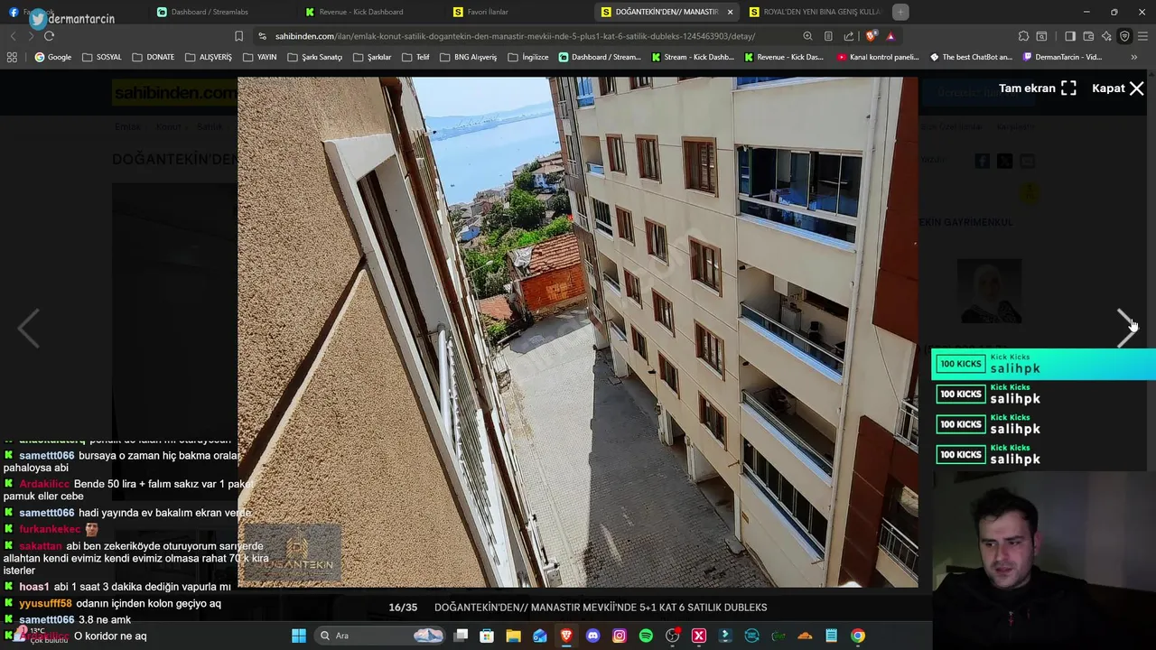Click the yyusufff58 username in chat

pos(45,603)
